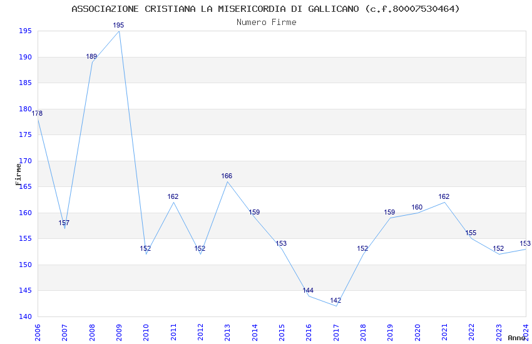Click the y-axis value 175
Image resolution: width=532 pixels, height=344 pixels.
click(x=26, y=135)
